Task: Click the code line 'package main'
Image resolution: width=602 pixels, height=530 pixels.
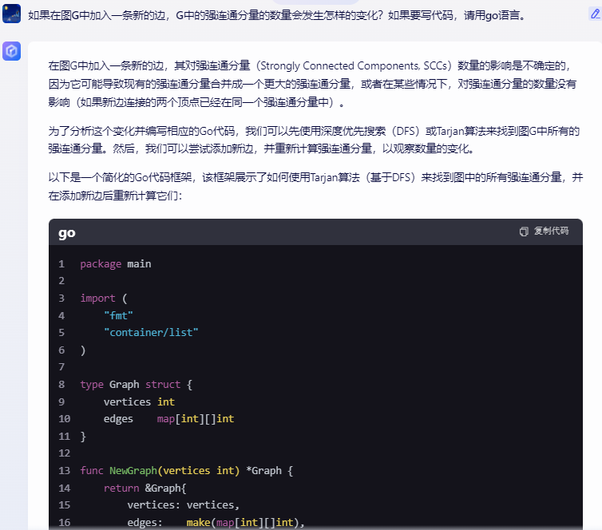Action: point(116,264)
